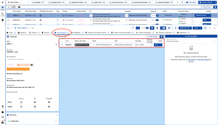
Task: Close the work order detail panel
Action: point(215,28)
